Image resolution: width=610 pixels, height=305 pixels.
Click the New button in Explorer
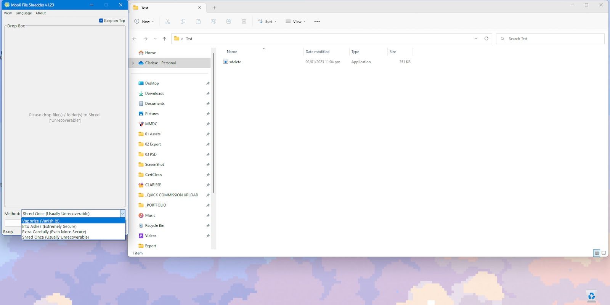144,22
